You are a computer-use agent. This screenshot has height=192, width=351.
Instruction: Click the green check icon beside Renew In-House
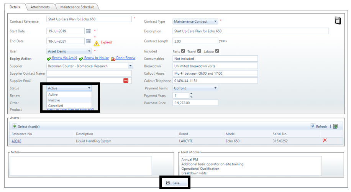coord(81,59)
